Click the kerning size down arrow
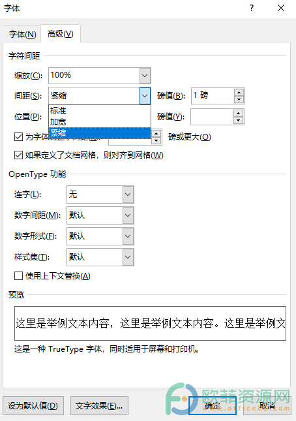This screenshot has height=421, width=296. click(x=156, y=141)
